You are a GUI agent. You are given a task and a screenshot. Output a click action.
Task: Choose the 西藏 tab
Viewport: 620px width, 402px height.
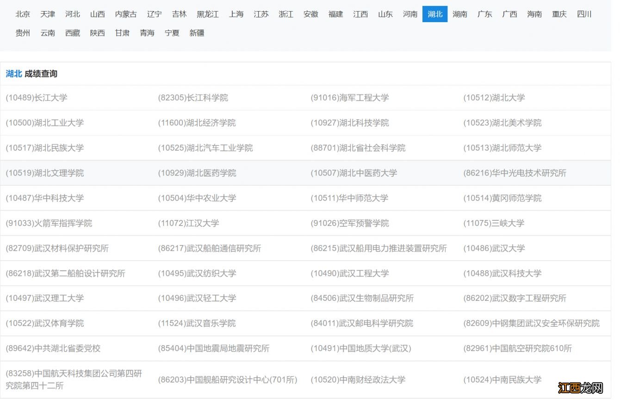(73, 33)
